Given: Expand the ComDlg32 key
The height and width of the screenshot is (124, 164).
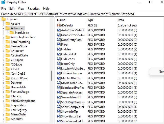Looking at the screenshot, I should coord(3,74).
